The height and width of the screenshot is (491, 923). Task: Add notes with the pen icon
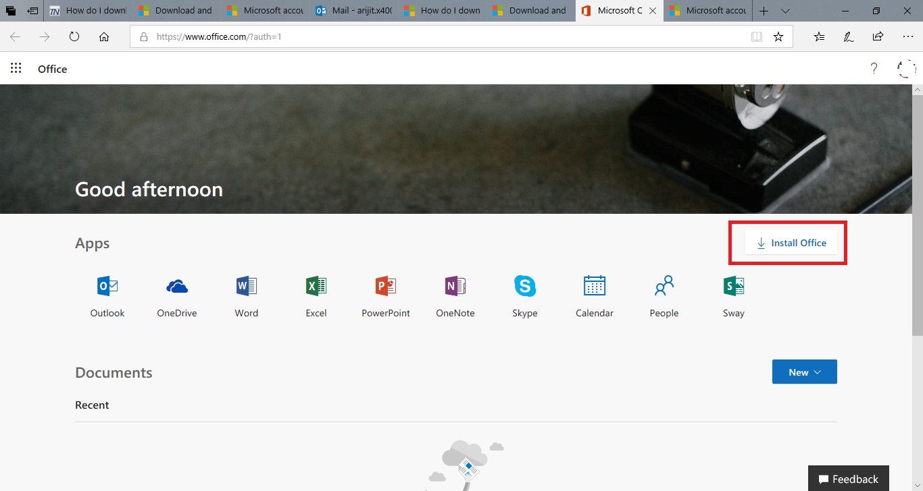[848, 37]
